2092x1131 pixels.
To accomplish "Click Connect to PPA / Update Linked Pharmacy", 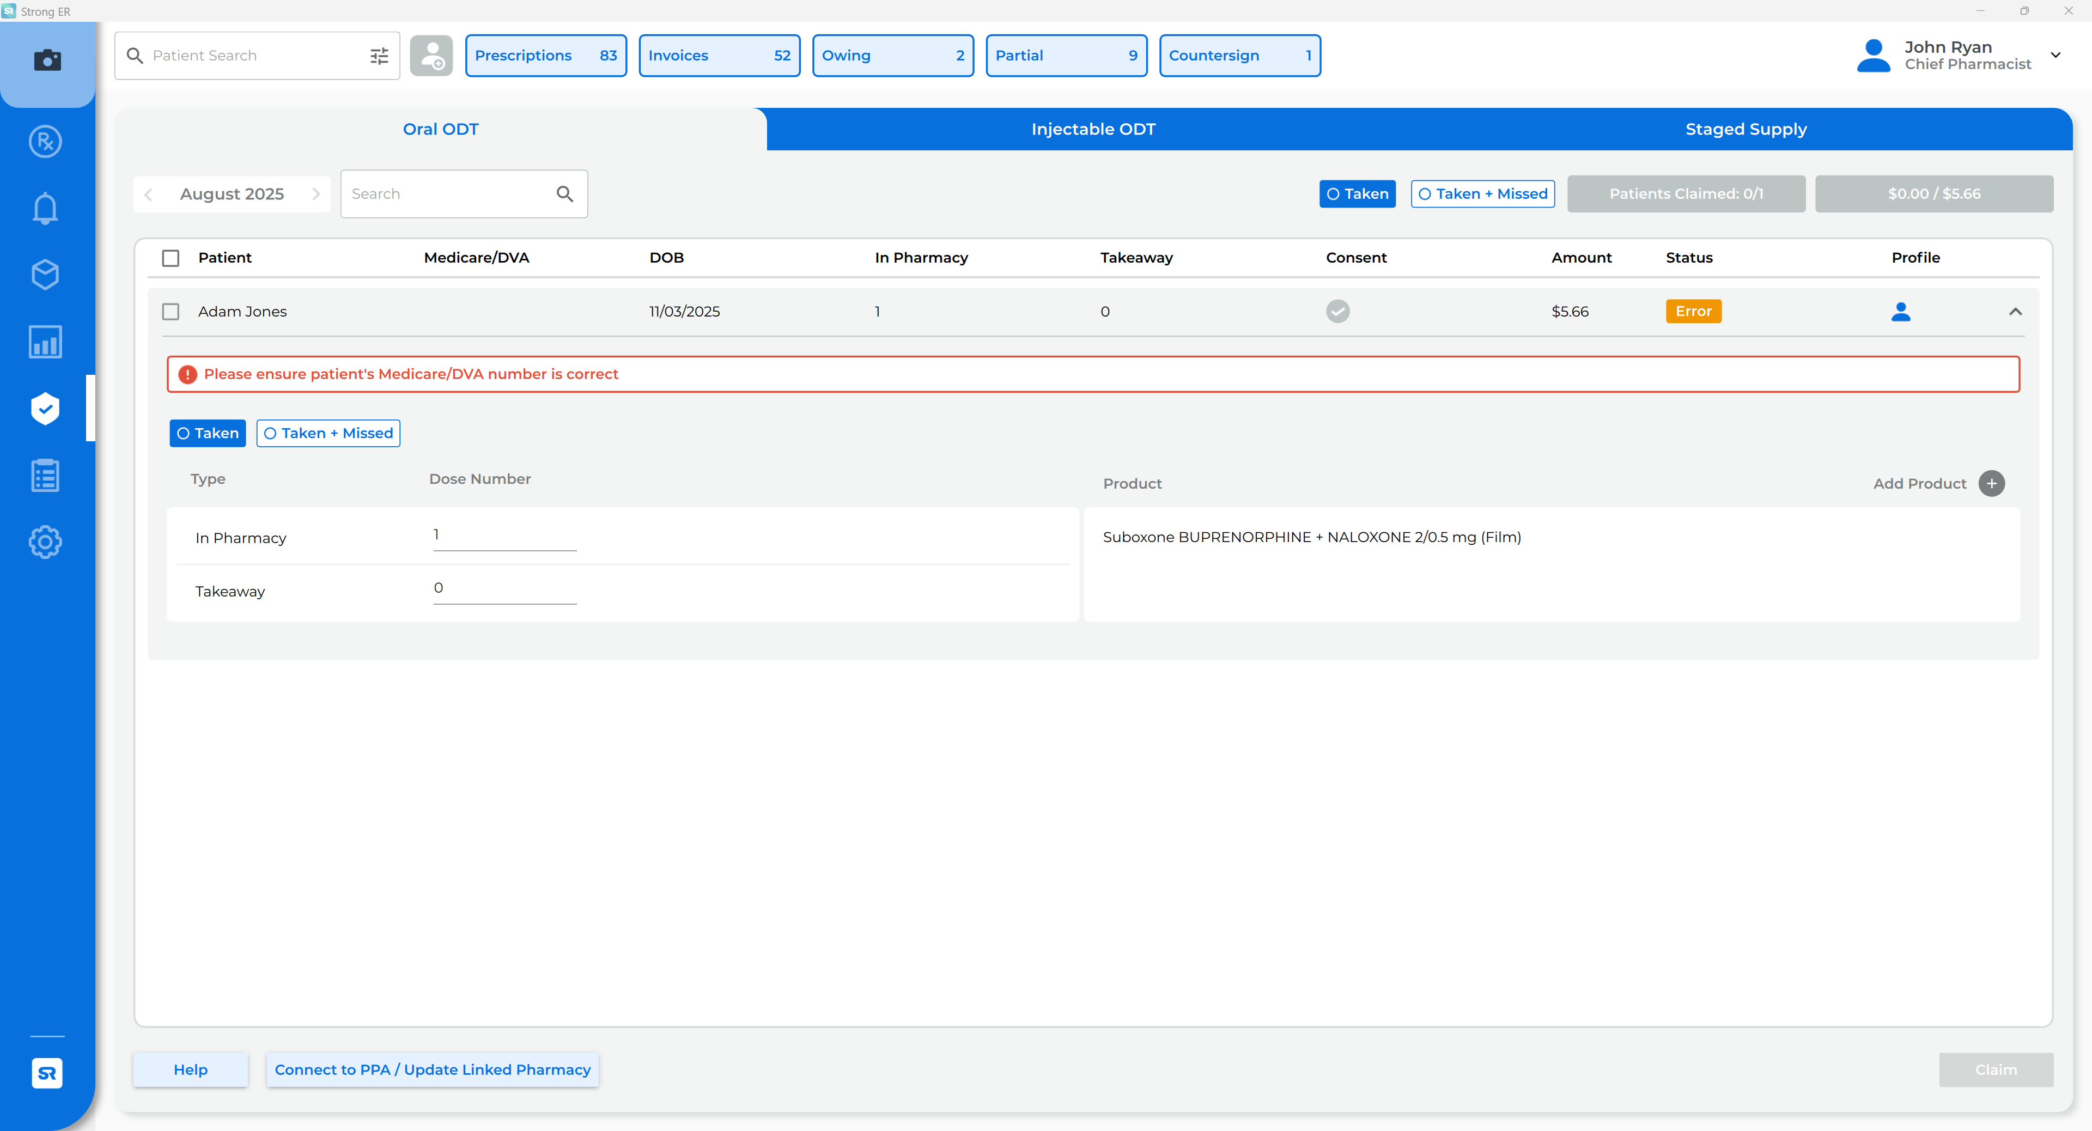I will pos(432,1069).
